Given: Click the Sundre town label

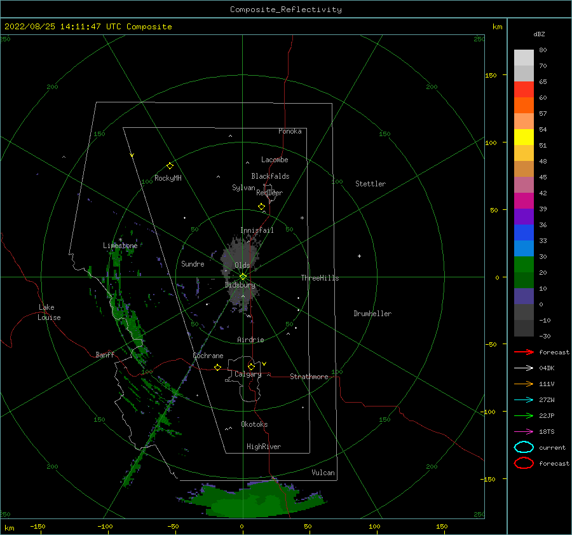Looking at the screenshot, I should (x=193, y=264).
